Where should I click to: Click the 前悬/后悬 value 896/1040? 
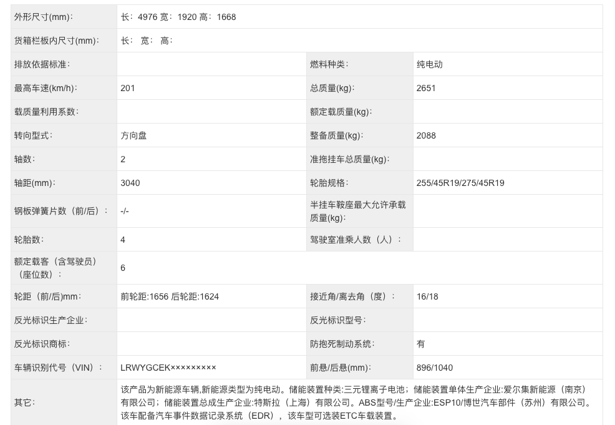tap(435, 368)
